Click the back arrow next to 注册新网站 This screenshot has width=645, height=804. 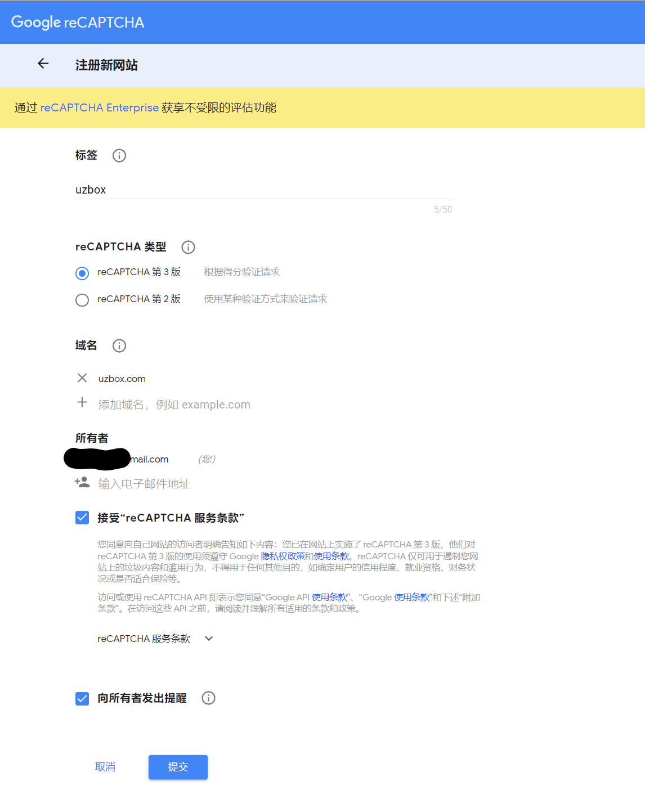[43, 64]
